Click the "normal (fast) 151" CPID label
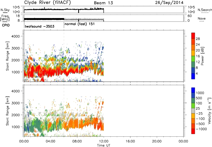The height and width of the screenshot is (147, 212). click(x=79, y=24)
